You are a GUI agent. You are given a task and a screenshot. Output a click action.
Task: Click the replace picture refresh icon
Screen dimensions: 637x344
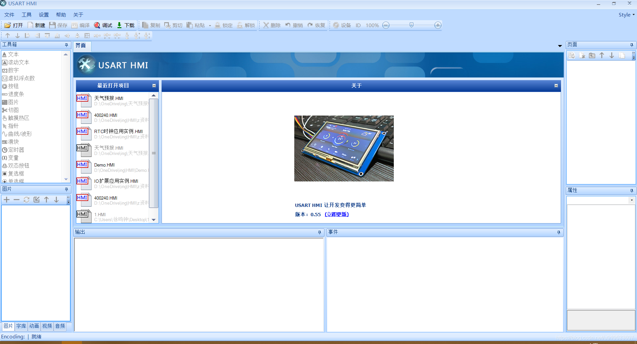[27, 200]
